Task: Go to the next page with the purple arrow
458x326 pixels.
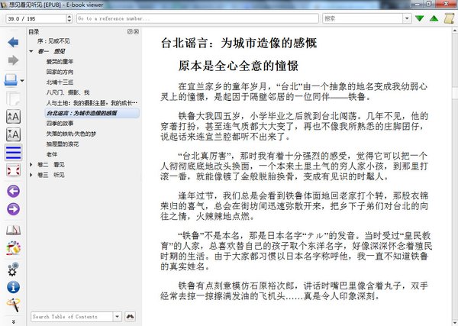Action: [x=14, y=209]
